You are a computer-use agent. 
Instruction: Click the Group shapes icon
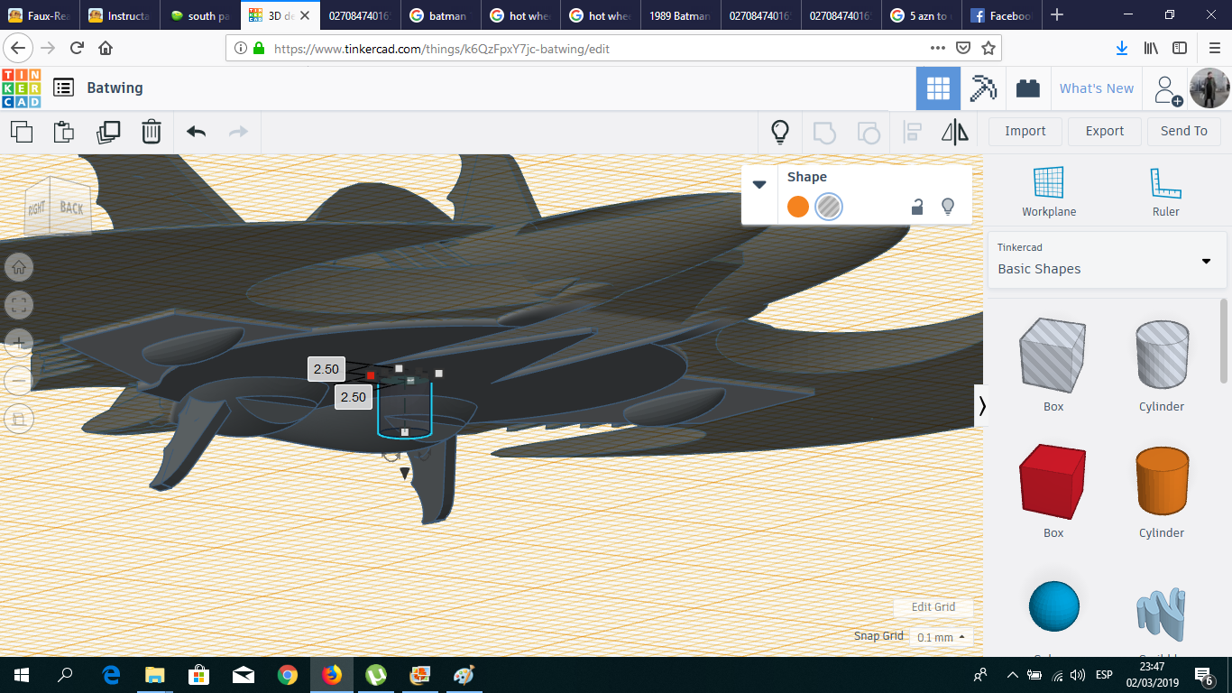point(824,132)
